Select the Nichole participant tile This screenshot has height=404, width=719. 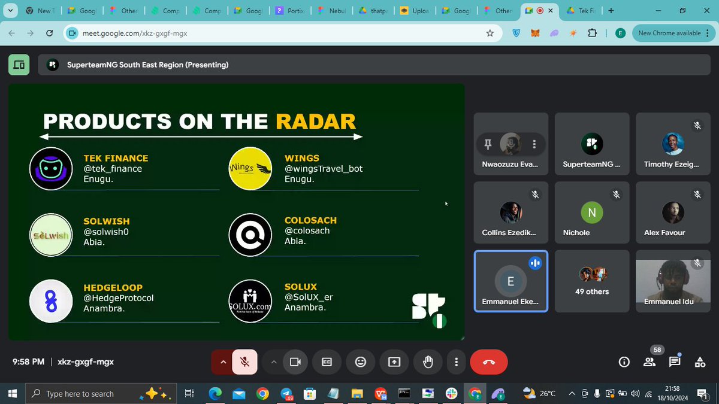click(592, 212)
